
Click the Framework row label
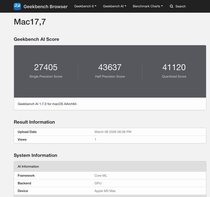[x=26, y=175]
